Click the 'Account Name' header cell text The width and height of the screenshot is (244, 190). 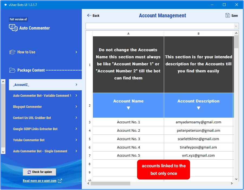128,101
